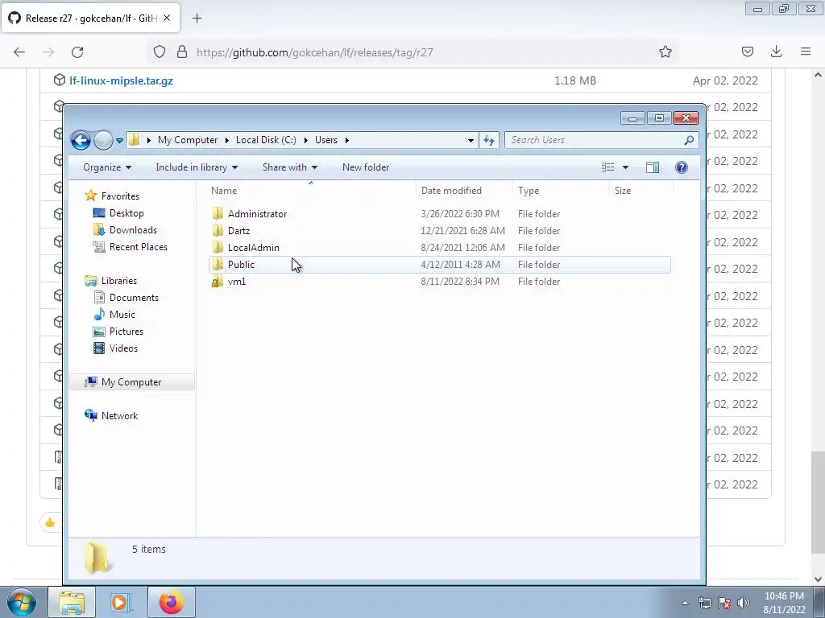Click the Explorer forward arrow button

[104, 140]
